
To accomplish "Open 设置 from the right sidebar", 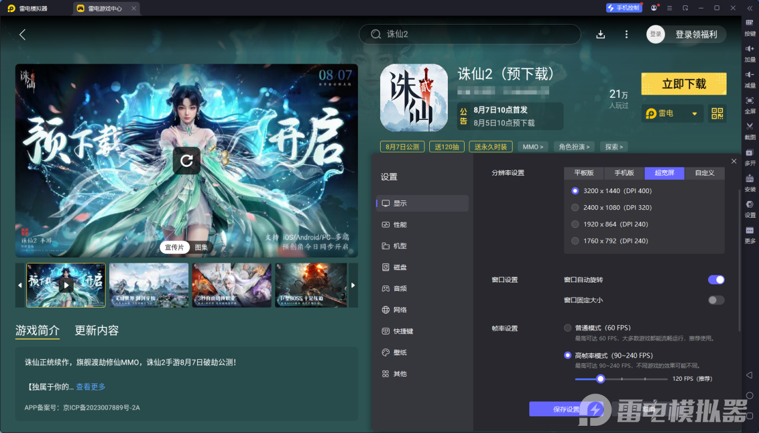I will (750, 208).
